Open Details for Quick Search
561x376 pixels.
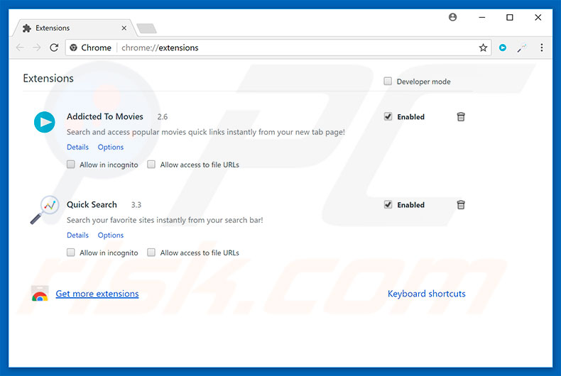77,235
